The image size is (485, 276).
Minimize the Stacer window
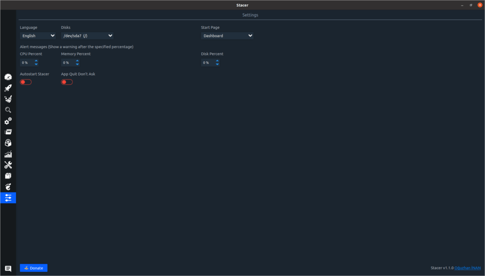(462, 5)
